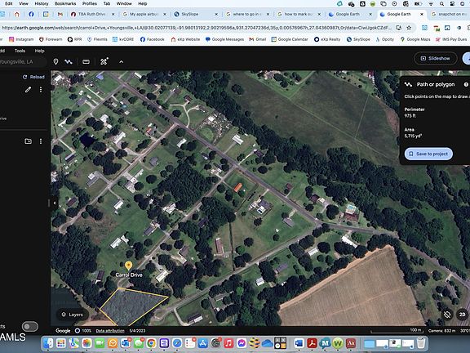Open the Data attribution link
This screenshot has height=353, width=470.
(x=110, y=331)
